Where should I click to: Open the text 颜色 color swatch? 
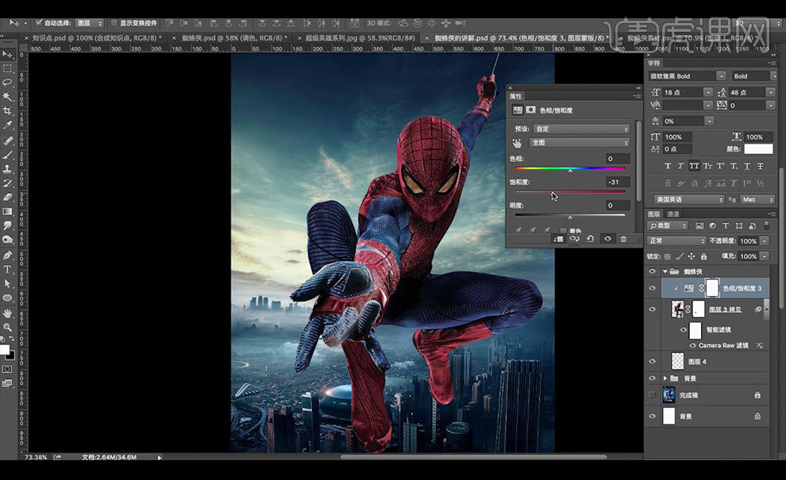point(758,149)
